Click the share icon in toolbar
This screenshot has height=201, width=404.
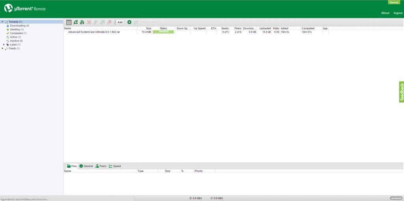pos(136,22)
